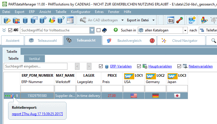Image resolution: width=217 pixels, height=124 pixels.
Task: Click the previous result arrow button
Action: click(77, 66)
